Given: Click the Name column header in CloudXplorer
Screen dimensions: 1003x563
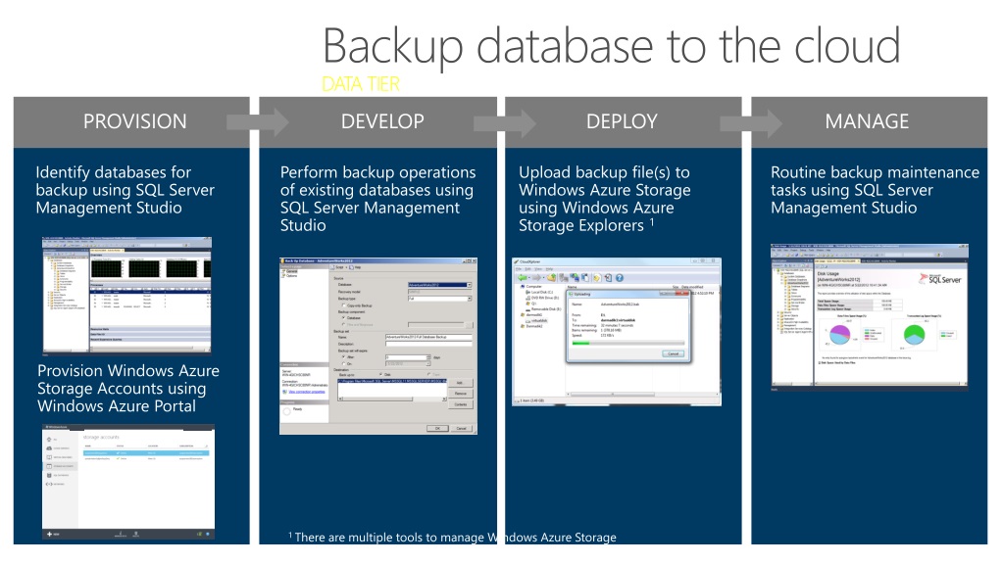Looking at the screenshot, I should click(572, 287).
